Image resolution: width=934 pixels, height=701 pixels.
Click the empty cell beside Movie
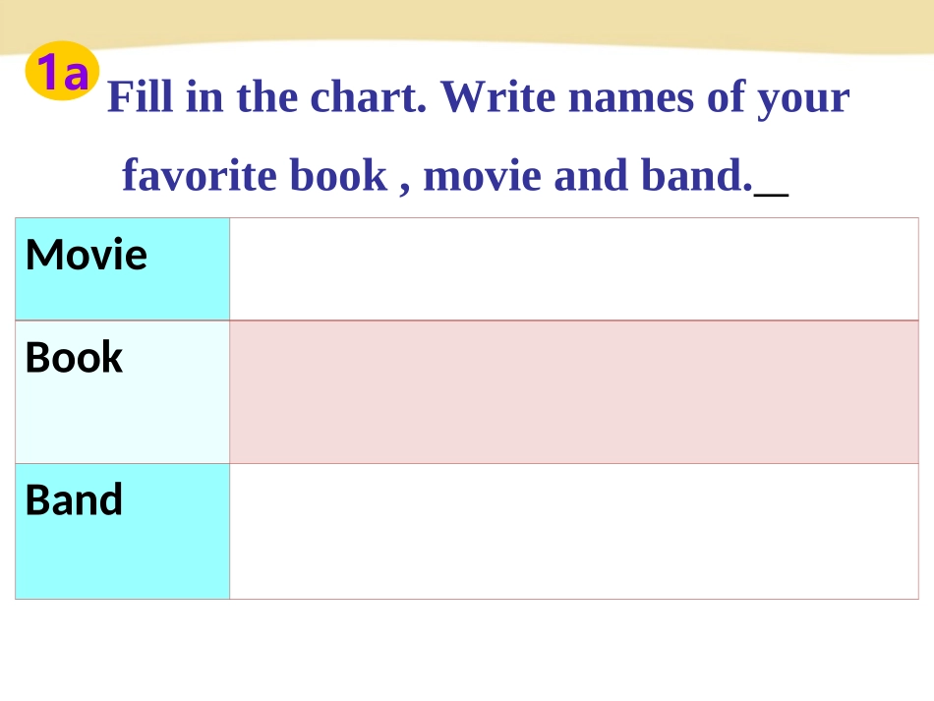click(x=573, y=268)
